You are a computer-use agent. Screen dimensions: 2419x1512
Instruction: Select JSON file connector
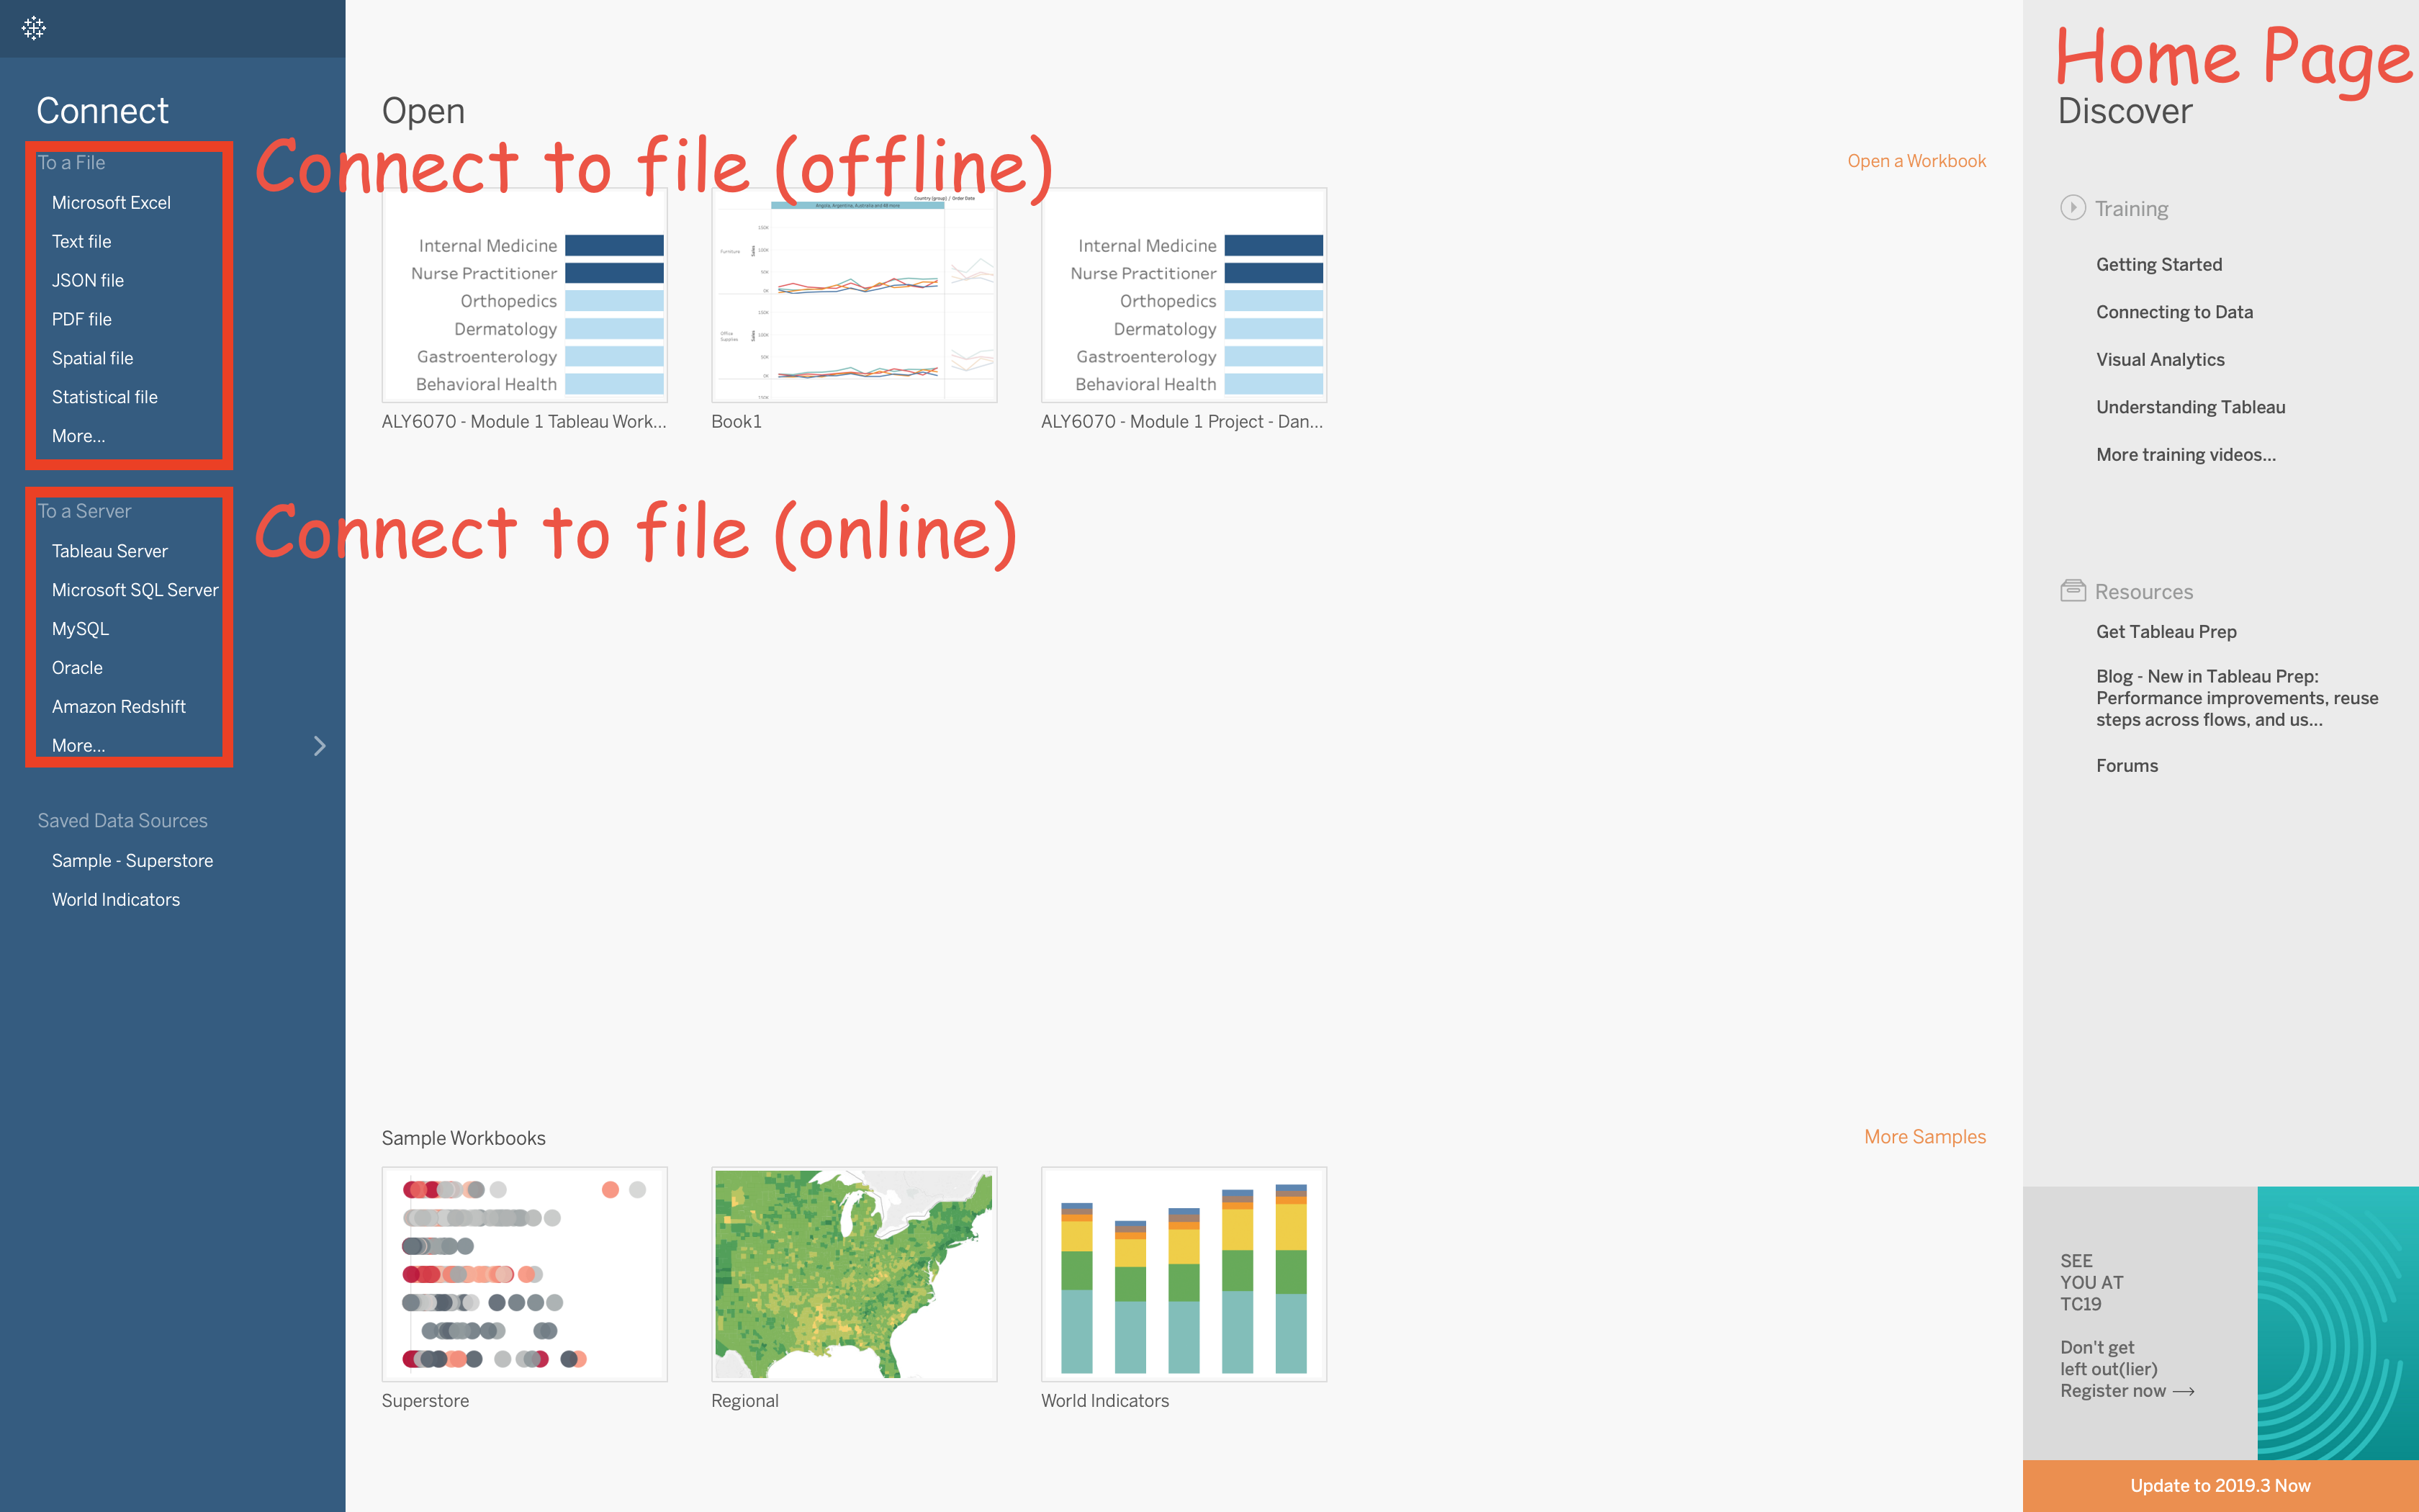pyautogui.click(x=88, y=281)
